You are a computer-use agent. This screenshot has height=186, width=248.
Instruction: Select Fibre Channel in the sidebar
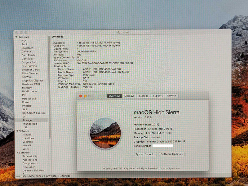tap(30, 73)
